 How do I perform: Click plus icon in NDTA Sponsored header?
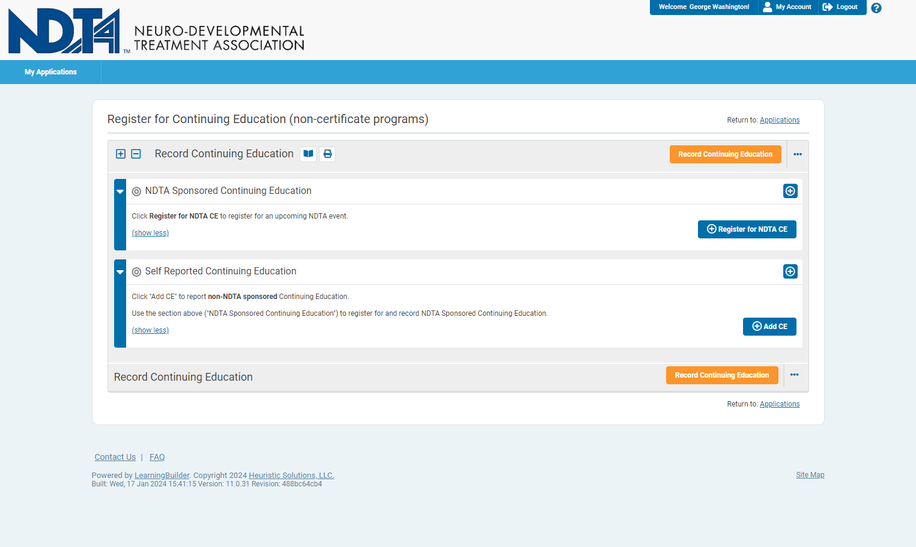[790, 191]
